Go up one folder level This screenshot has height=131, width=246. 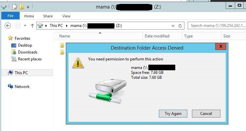32,26
